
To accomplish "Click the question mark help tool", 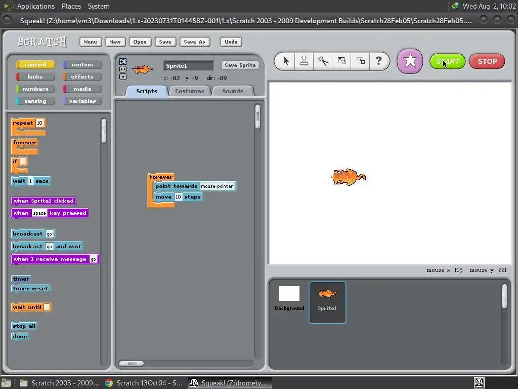I will coord(378,61).
